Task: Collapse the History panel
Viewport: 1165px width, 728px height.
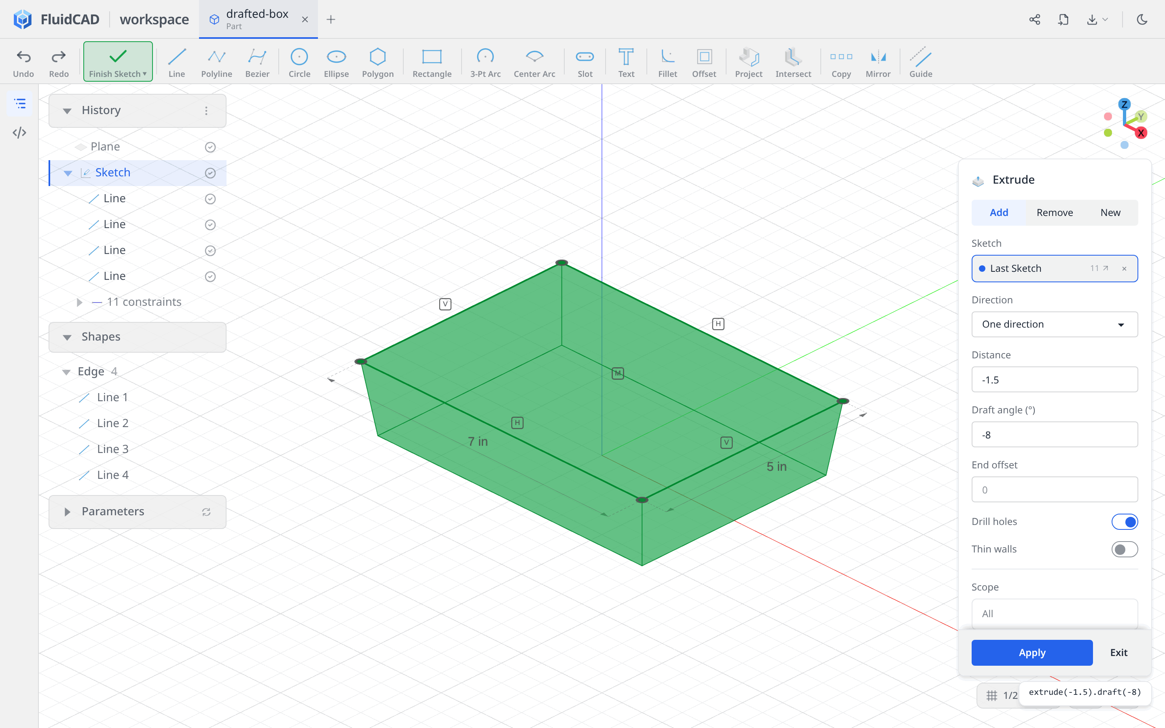Action: (67, 111)
